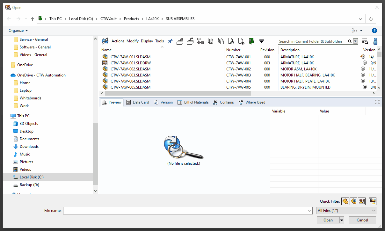This screenshot has height=231, width=385.
Task: Click the blue pushpin icon in PDM toolbar
Action: point(170,41)
